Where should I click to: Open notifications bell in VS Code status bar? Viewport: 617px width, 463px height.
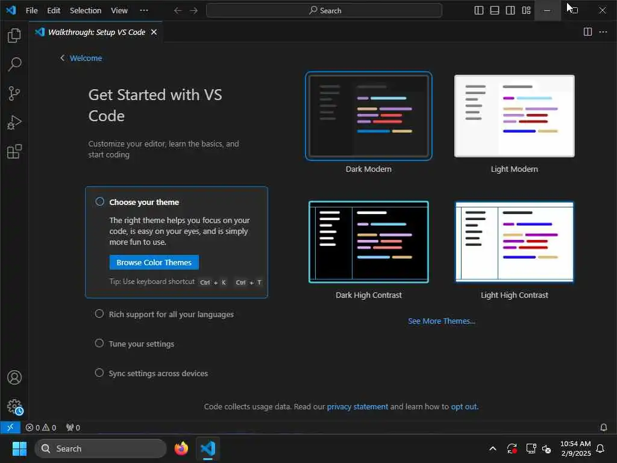603,427
